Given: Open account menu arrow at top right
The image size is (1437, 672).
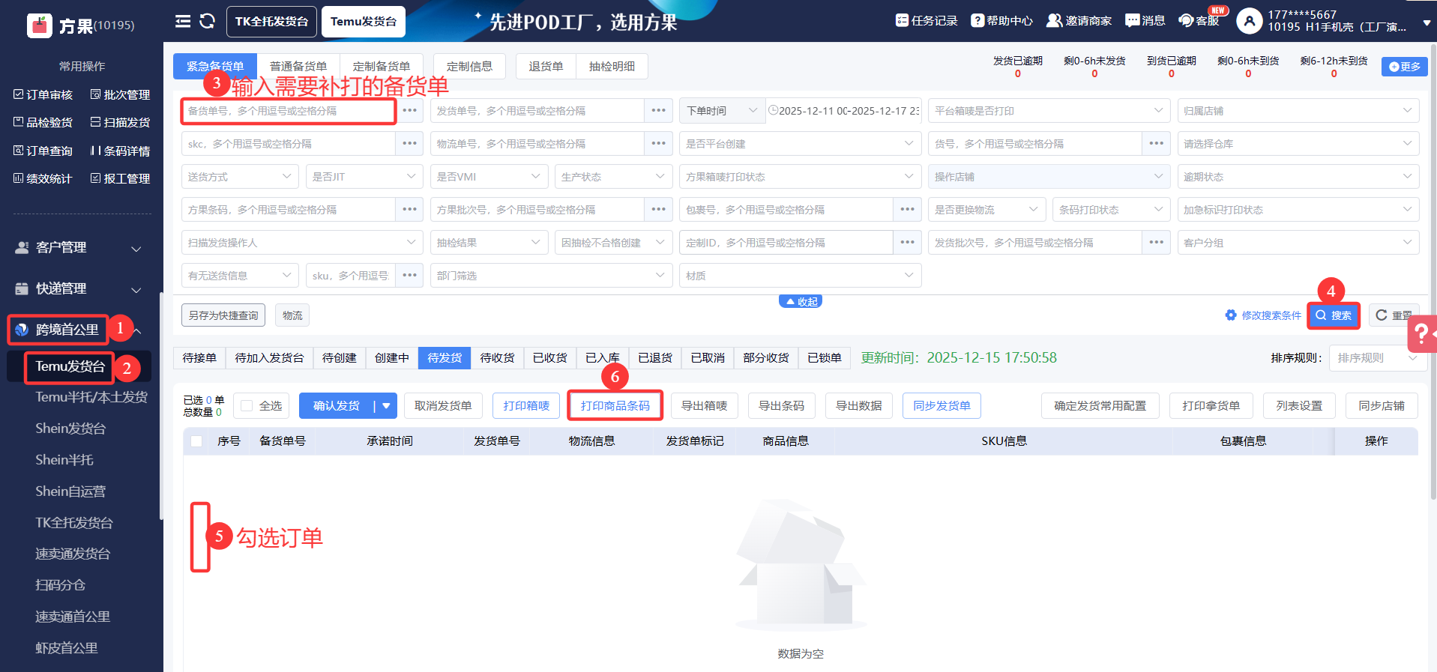Looking at the screenshot, I should click(1427, 22).
